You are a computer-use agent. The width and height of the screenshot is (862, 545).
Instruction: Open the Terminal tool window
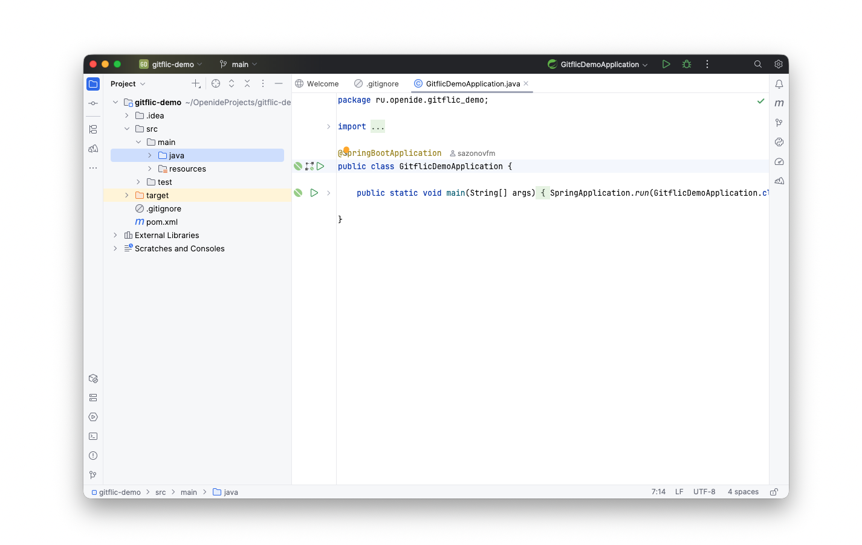pyautogui.click(x=92, y=436)
